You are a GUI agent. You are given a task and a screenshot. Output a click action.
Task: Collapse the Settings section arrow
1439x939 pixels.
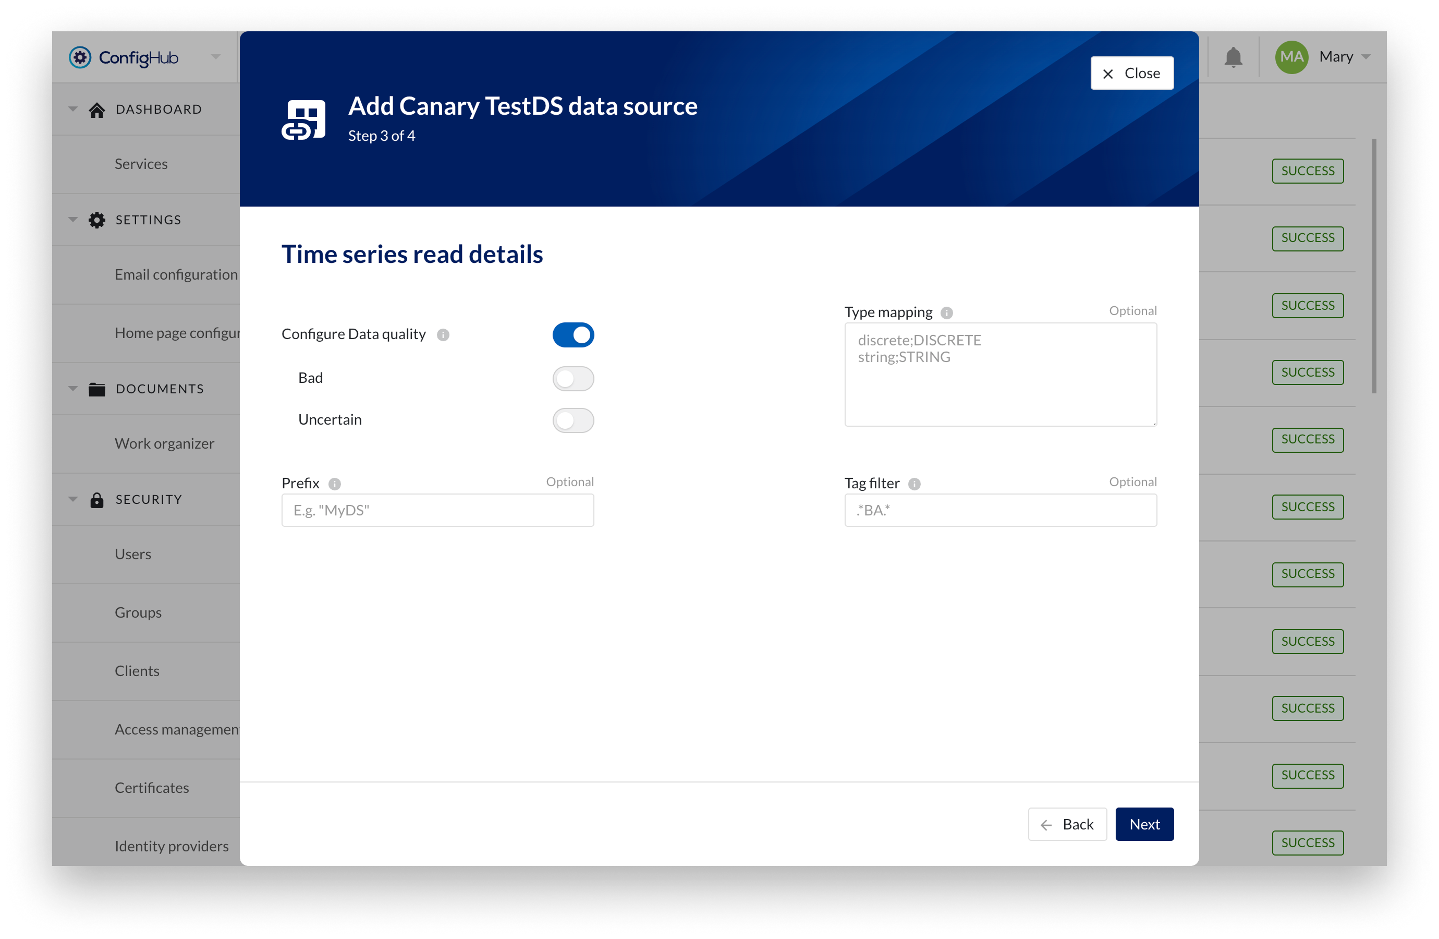(x=72, y=220)
